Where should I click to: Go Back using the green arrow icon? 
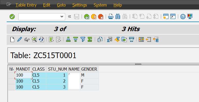(x=87, y=17)
